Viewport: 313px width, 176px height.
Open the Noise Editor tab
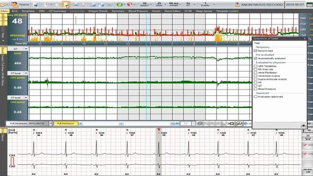click(x=173, y=11)
